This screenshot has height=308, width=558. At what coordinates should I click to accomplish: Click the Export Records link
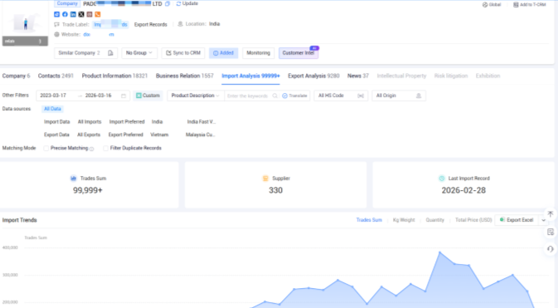coord(151,25)
